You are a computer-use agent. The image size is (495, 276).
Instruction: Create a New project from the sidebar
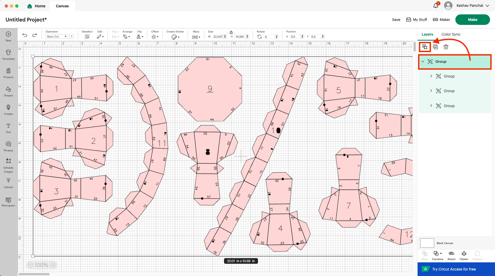tap(8, 36)
